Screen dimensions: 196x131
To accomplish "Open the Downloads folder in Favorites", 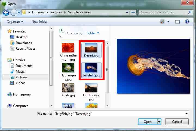I will coord(24,43).
